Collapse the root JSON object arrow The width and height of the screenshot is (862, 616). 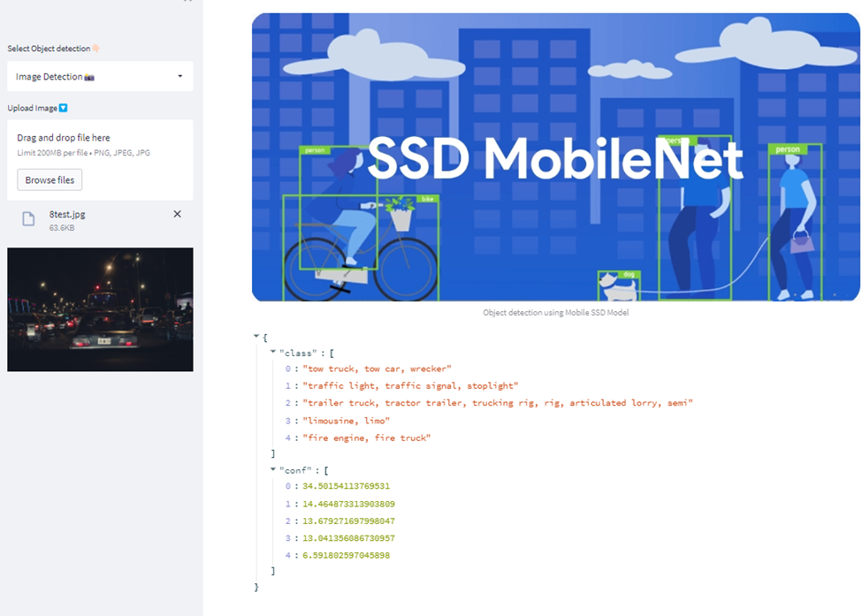pyautogui.click(x=256, y=337)
